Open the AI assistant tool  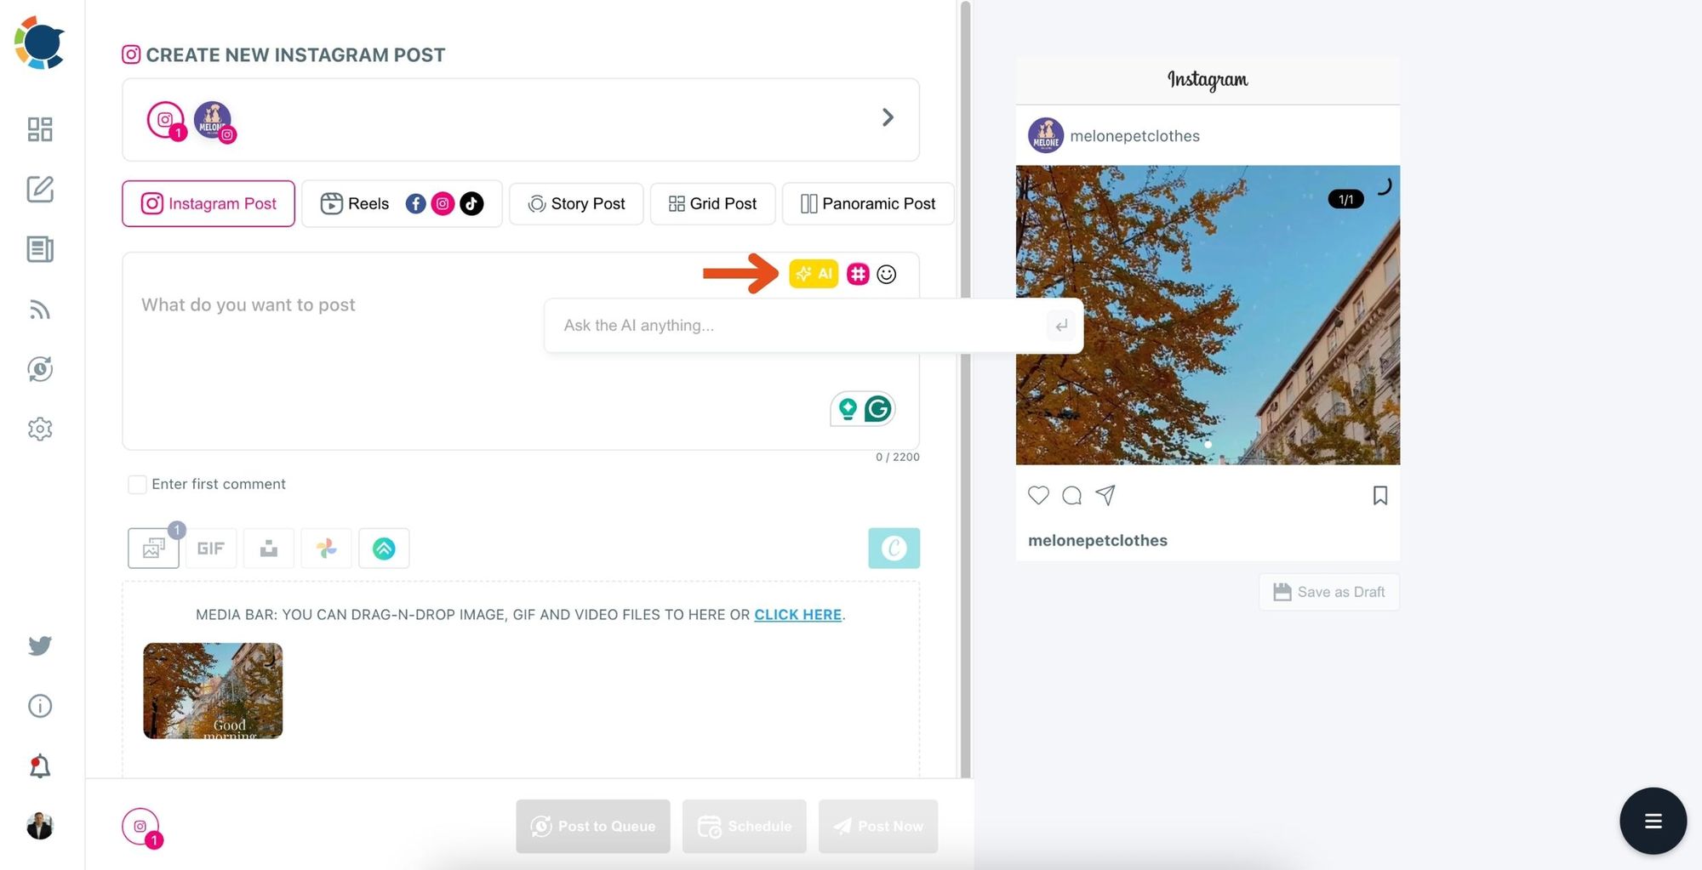pos(814,274)
